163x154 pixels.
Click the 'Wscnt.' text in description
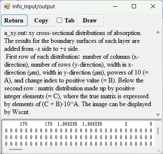pos(21,112)
